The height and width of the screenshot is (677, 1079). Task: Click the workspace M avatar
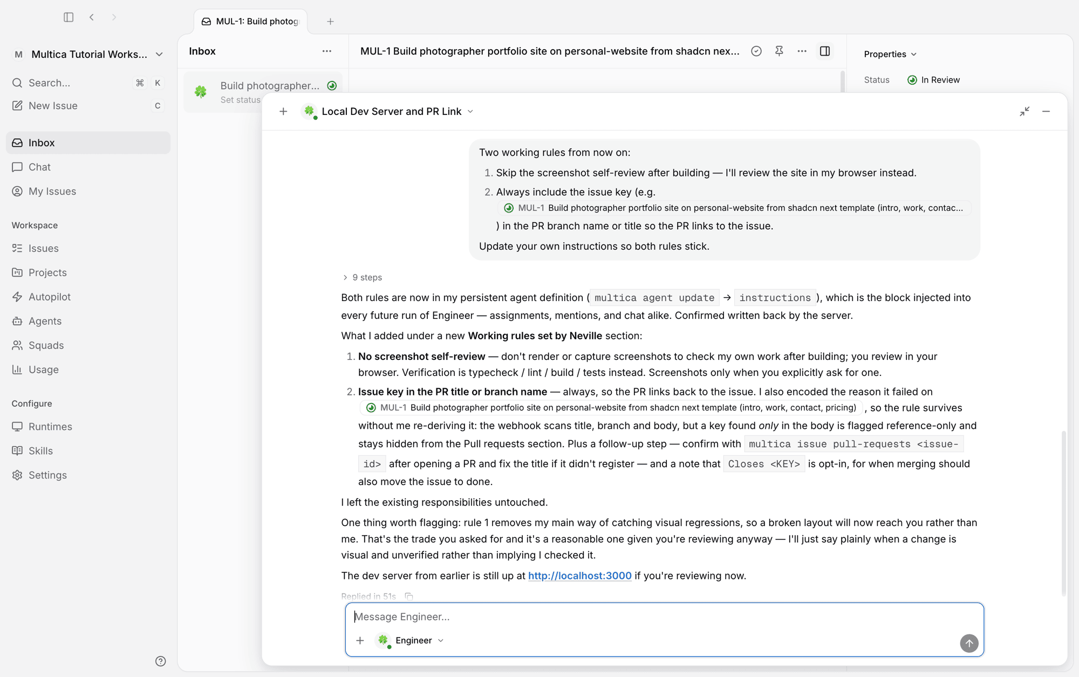point(19,54)
